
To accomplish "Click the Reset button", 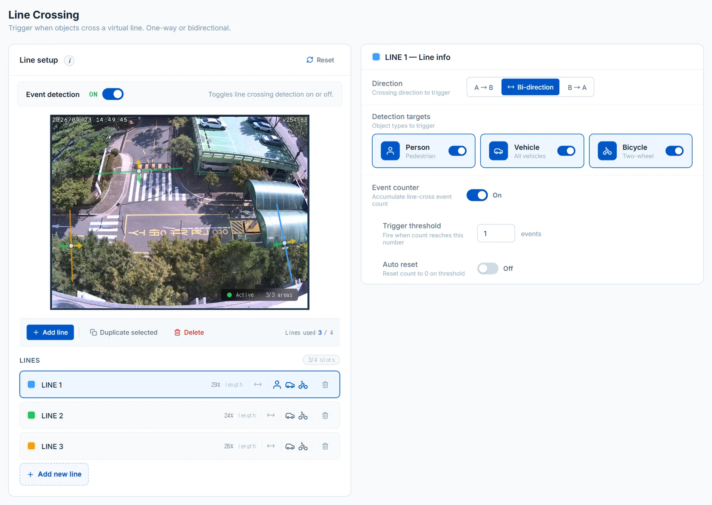I will click(x=320, y=60).
